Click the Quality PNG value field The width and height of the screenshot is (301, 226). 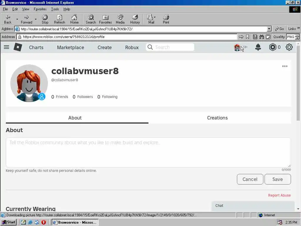tap(291, 37)
